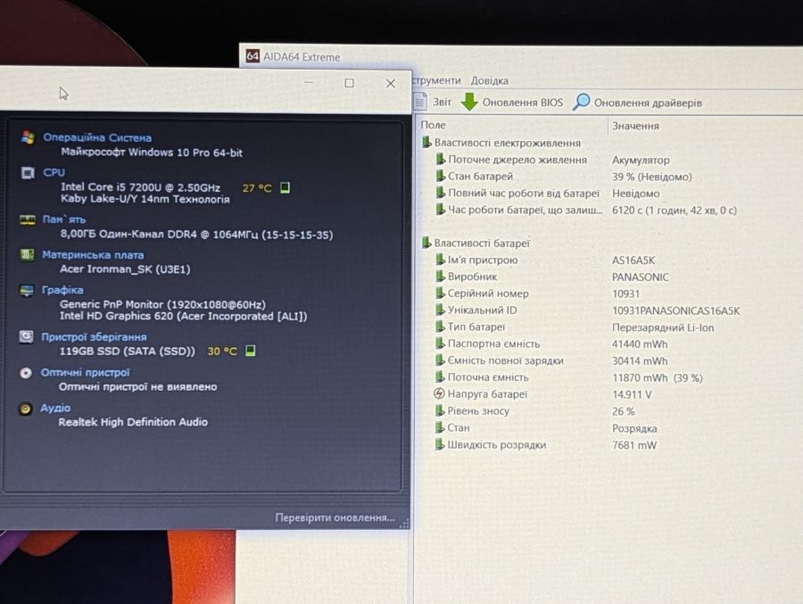Click the speaker icon beside Аудіо
803x604 pixels.
point(25,409)
